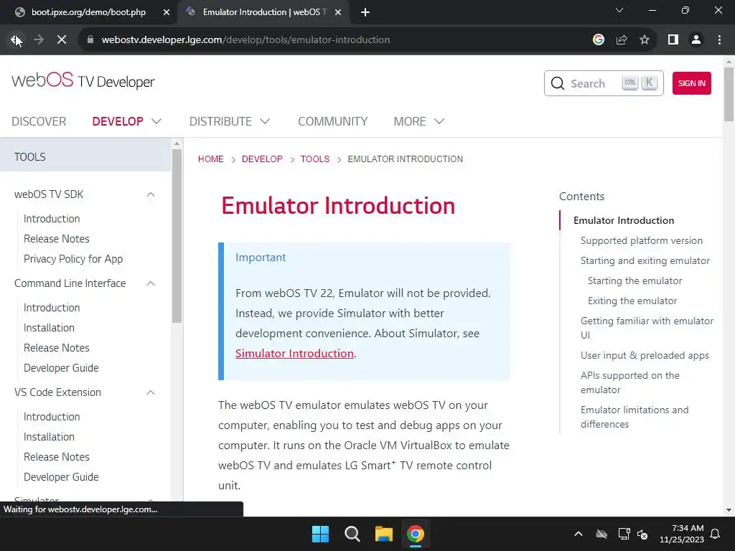Open the notification bell in the taskbar
This screenshot has height=551, width=735.
716,534
